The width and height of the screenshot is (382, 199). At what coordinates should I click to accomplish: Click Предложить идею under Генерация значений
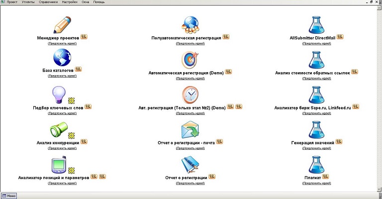316,148
